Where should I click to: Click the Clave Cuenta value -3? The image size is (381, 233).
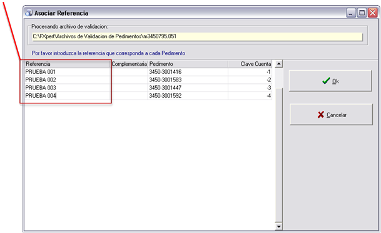(x=250, y=88)
